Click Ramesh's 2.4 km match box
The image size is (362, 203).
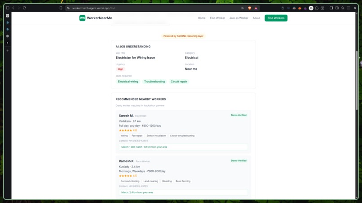(183, 192)
